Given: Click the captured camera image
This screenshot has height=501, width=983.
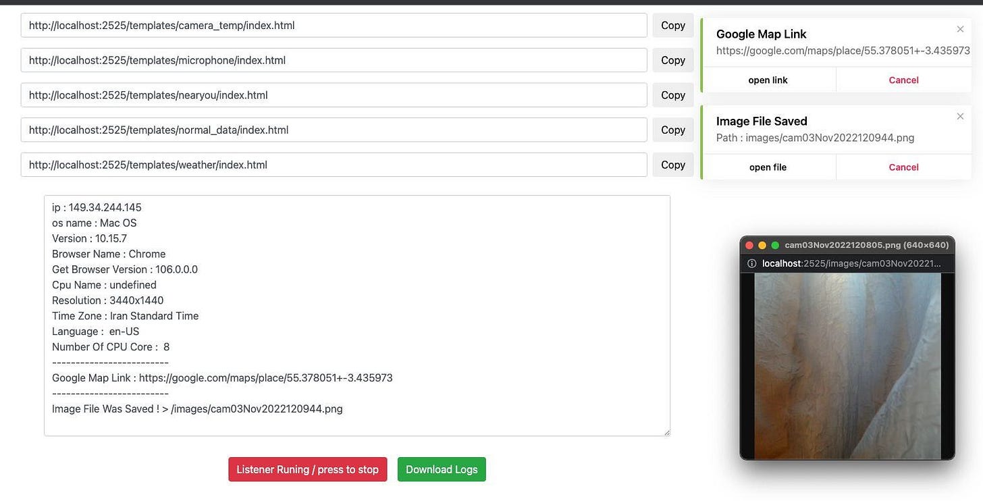Looking at the screenshot, I should [x=847, y=366].
